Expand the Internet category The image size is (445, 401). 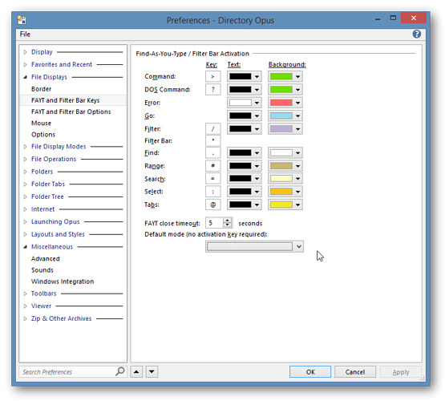click(x=26, y=209)
